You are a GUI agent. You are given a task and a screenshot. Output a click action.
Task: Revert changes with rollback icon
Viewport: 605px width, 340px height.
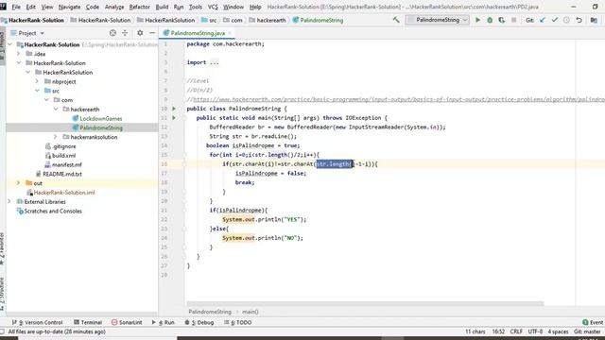[x=579, y=20]
